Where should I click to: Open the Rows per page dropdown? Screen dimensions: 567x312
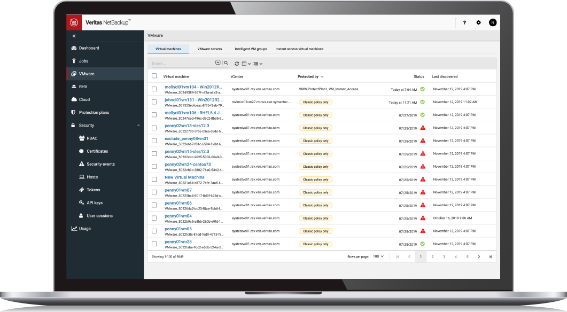point(378,256)
